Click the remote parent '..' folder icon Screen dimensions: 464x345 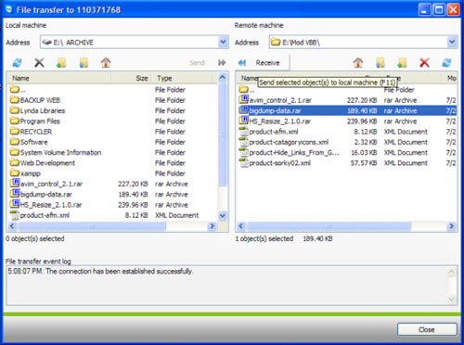point(244,89)
